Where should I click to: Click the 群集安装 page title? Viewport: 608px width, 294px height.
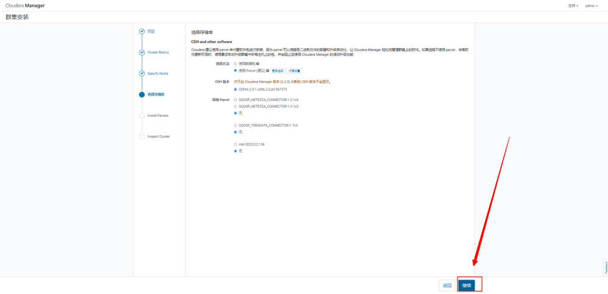pos(17,17)
